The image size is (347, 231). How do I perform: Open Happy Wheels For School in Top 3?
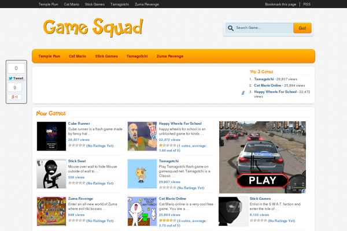point(275,92)
